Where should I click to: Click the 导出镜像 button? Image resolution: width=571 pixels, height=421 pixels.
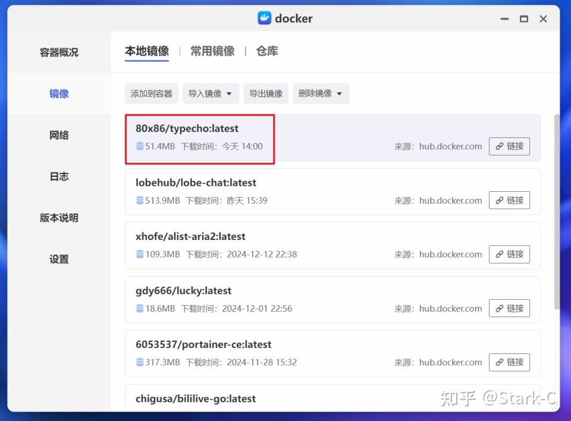[266, 93]
